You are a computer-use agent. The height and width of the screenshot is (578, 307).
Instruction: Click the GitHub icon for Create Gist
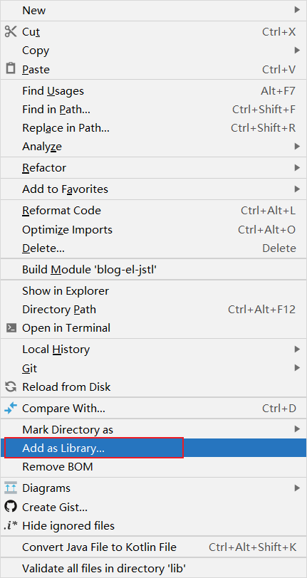click(11, 507)
